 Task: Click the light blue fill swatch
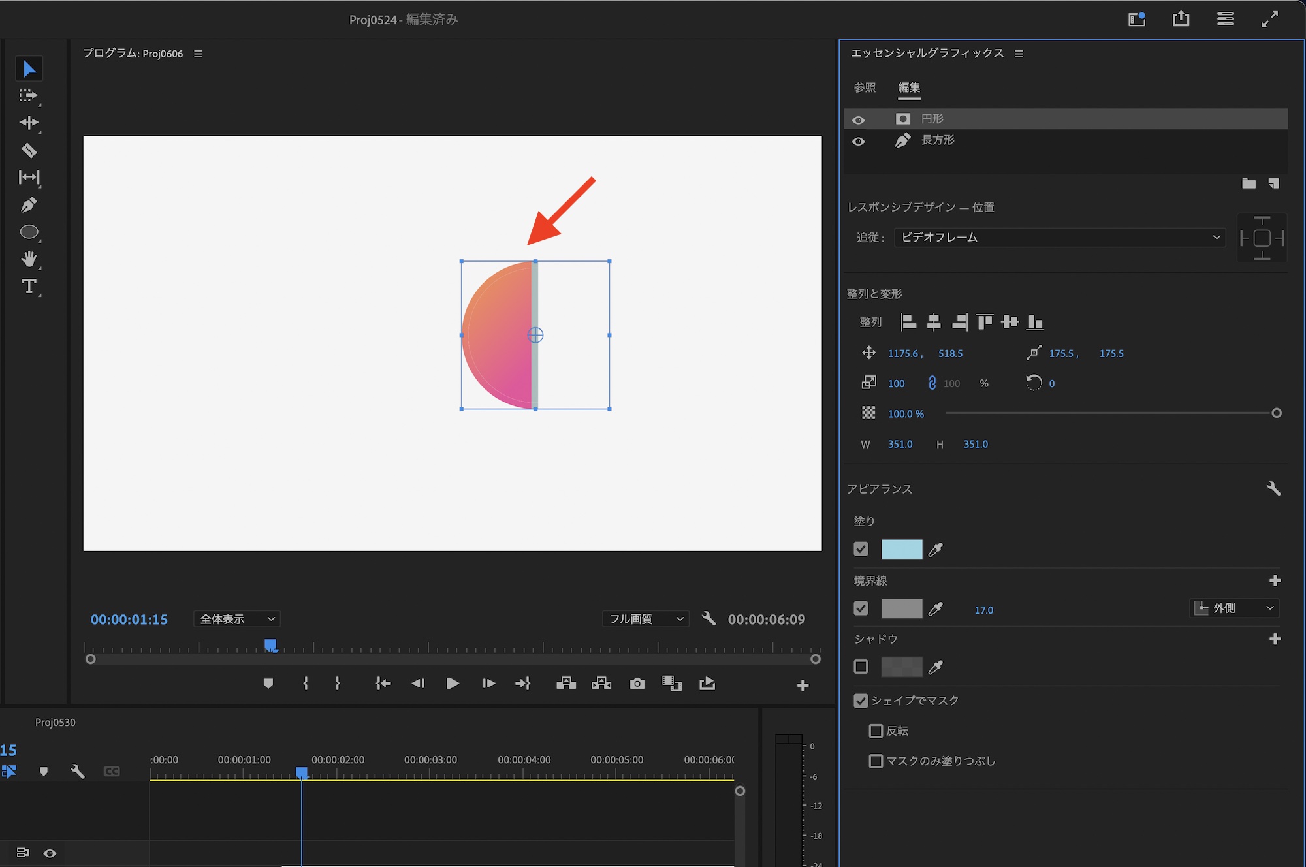tap(901, 549)
